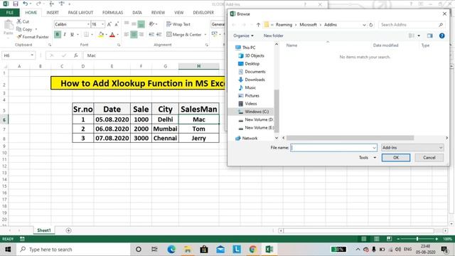Viewport: 455px width, 256px height.
Task: Switch to the PAGE LAYOUT tab
Action: (x=80, y=13)
